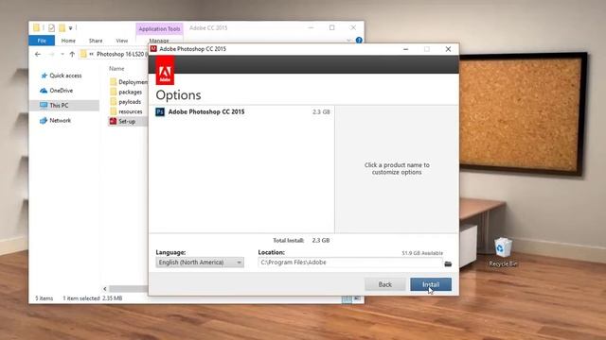The width and height of the screenshot is (606, 340).
Task: Go Back in the Photoshop installer
Action: click(385, 284)
